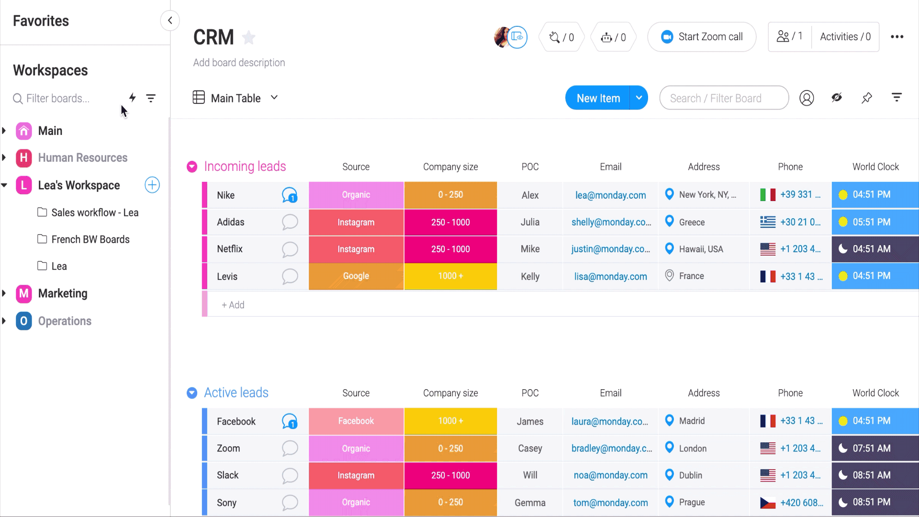Image resolution: width=919 pixels, height=517 pixels.
Task: Open the integrations counter
Action: click(561, 37)
